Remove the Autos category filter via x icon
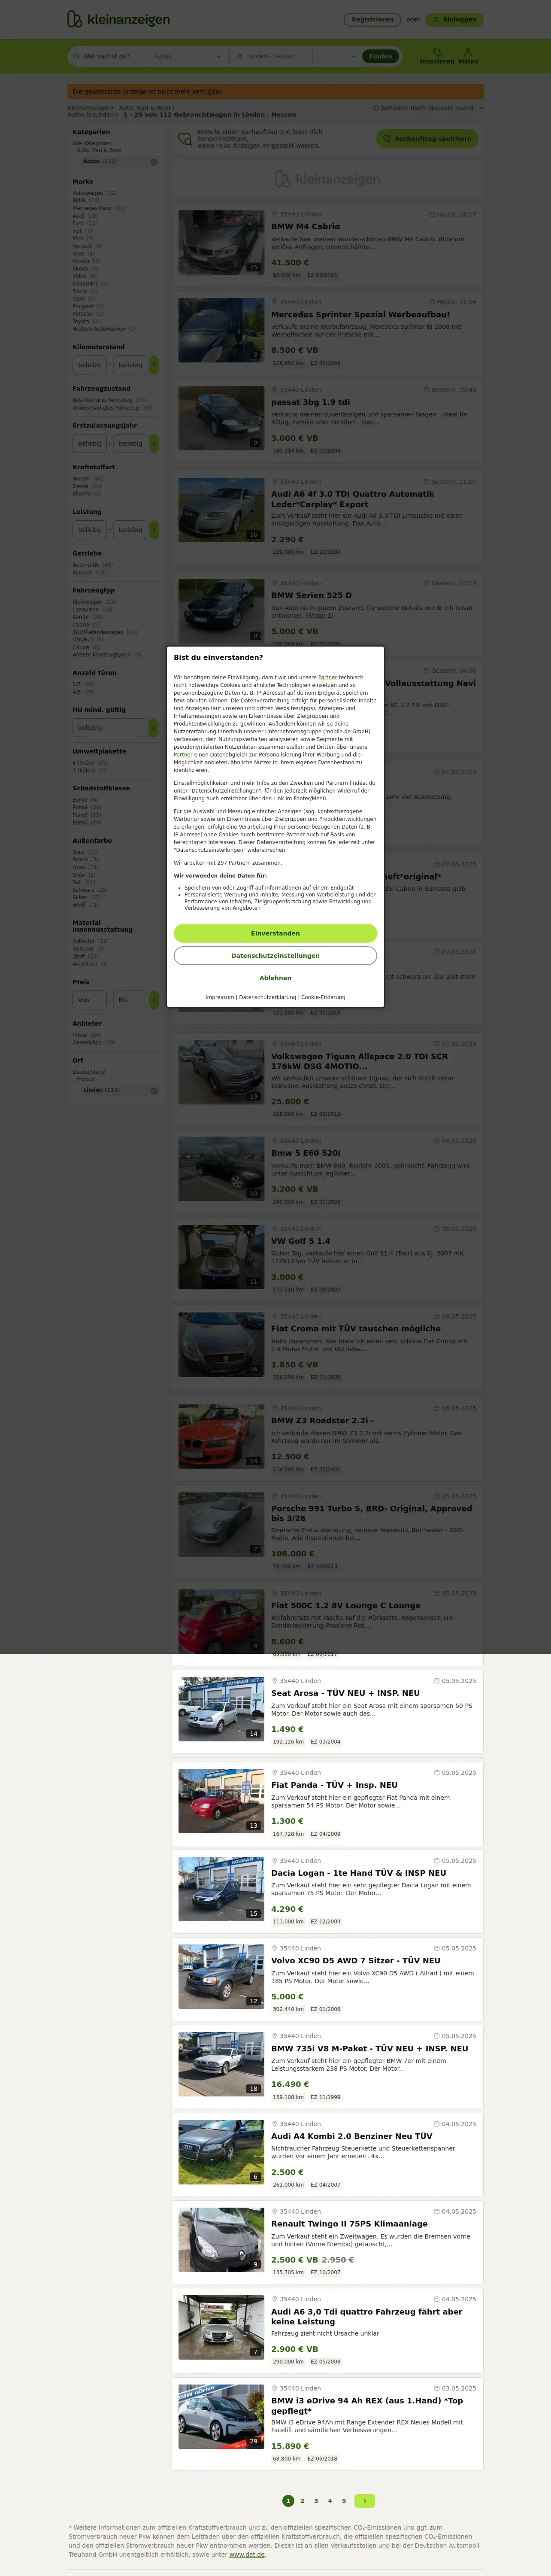Viewport: 551px width, 2576px height. pyautogui.click(x=154, y=162)
